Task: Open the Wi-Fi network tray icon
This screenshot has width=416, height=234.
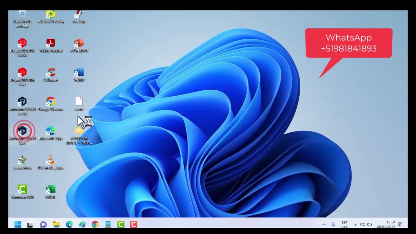Action: click(x=356, y=225)
